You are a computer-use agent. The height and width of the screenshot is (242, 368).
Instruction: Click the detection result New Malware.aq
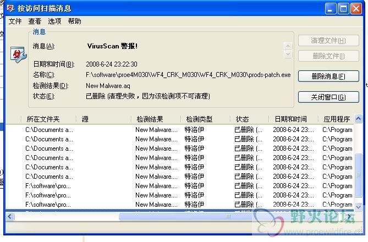point(108,86)
